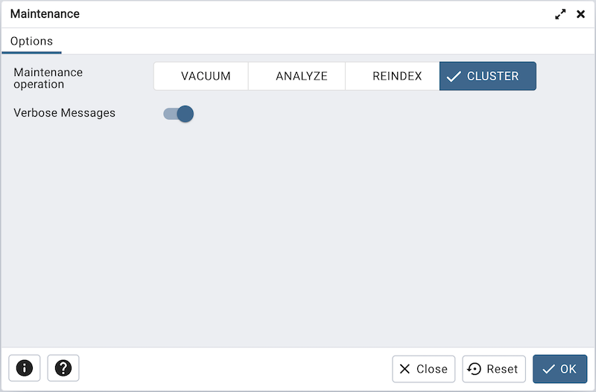Open the Options tab
This screenshot has width=596, height=392.
31,42
